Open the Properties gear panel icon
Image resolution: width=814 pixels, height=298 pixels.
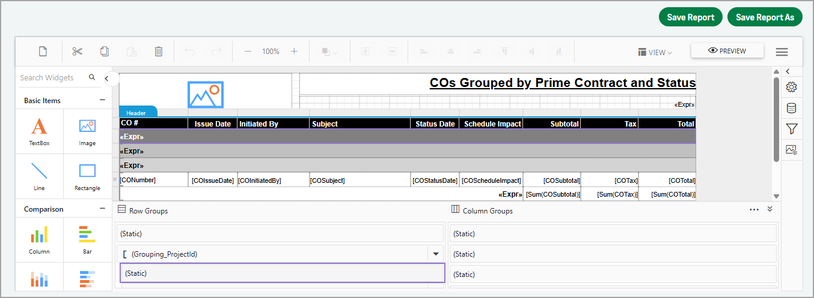pyautogui.click(x=791, y=88)
